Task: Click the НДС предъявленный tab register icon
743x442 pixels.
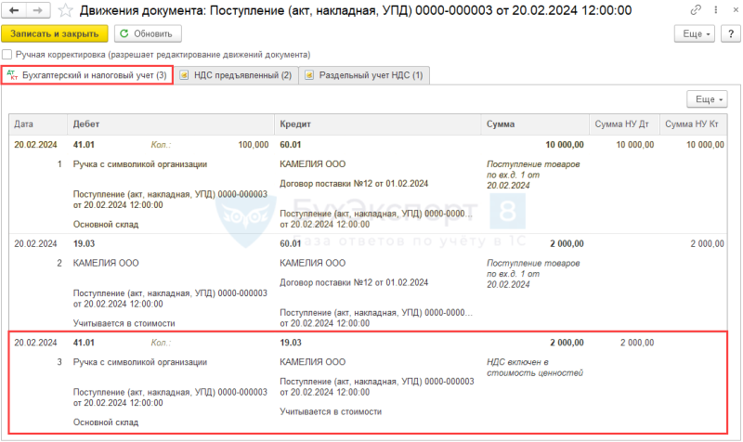Action: tap(185, 75)
